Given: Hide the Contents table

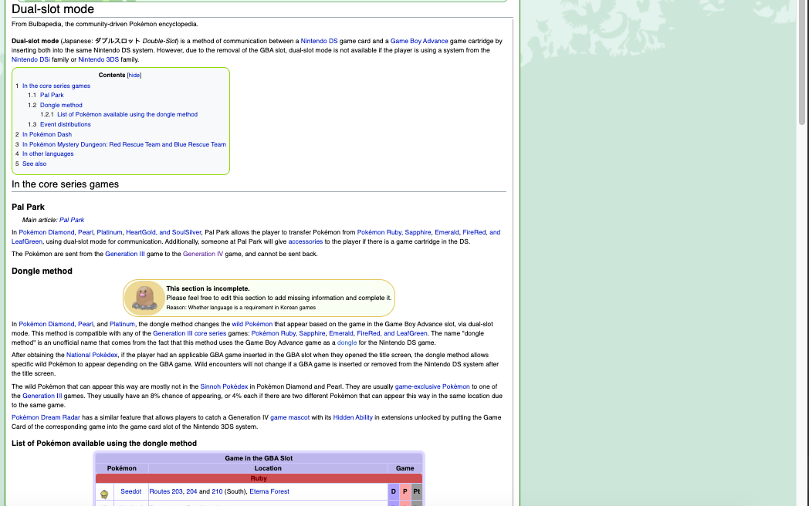Looking at the screenshot, I should 134,76.
